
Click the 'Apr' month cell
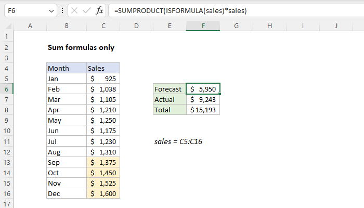(67, 110)
